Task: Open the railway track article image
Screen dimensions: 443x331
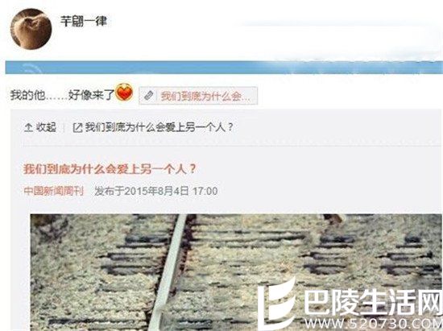Action: tap(236, 272)
